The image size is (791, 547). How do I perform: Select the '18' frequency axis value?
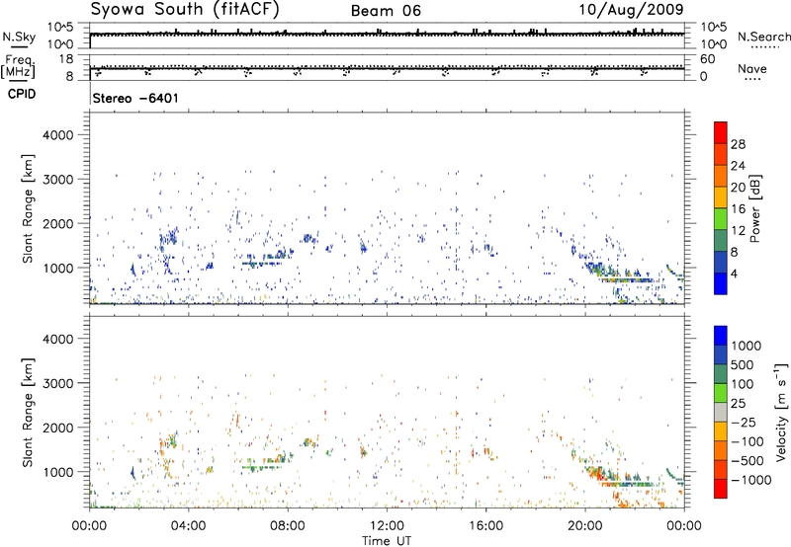click(x=66, y=59)
